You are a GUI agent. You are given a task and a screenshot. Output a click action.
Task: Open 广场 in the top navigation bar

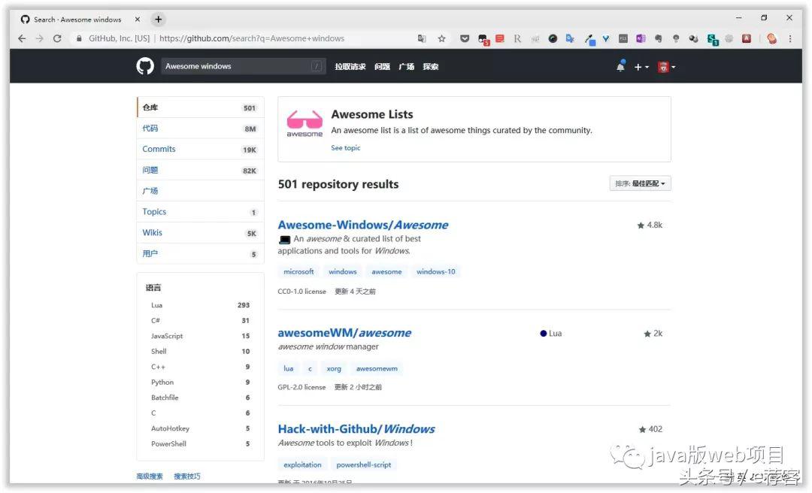tap(407, 66)
